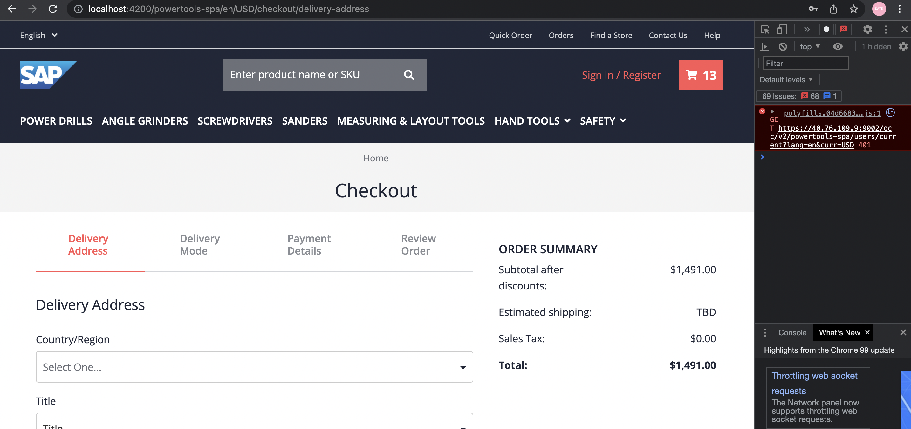
Task: Select the Delivery Address checkout step
Action: (x=88, y=244)
